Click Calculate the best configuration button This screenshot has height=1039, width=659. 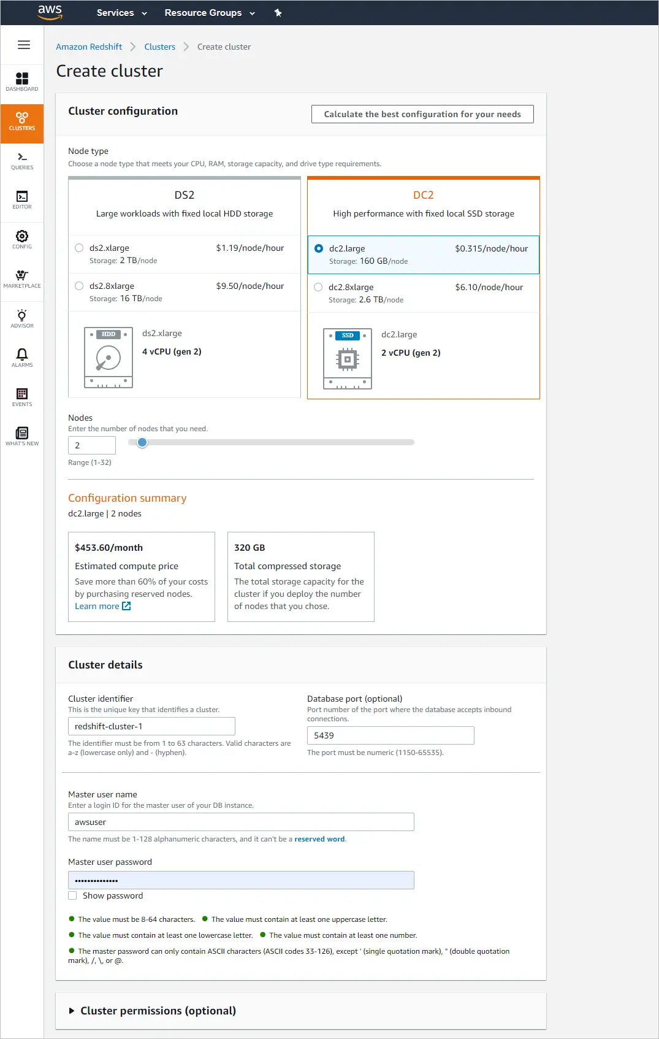[422, 114]
